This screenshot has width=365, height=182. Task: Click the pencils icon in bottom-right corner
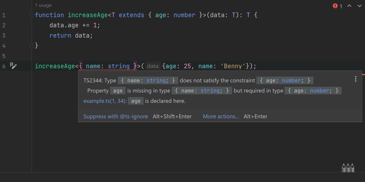coord(348,167)
